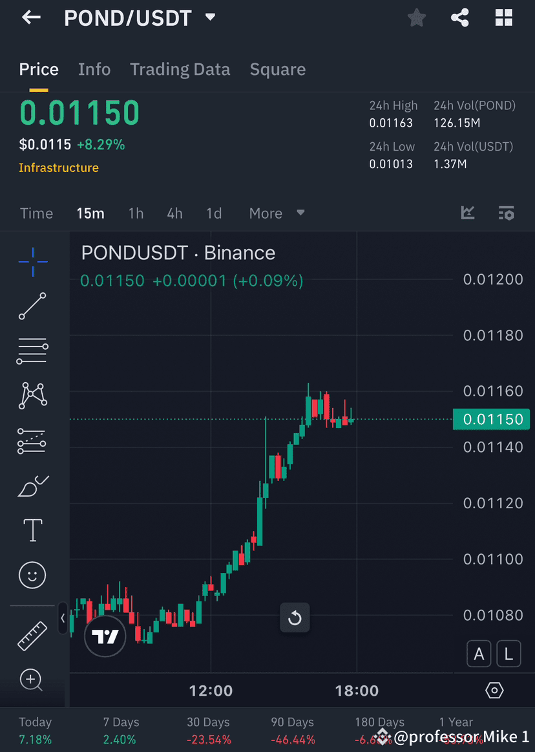Collapse the drawing tools sidebar chevron

63,619
